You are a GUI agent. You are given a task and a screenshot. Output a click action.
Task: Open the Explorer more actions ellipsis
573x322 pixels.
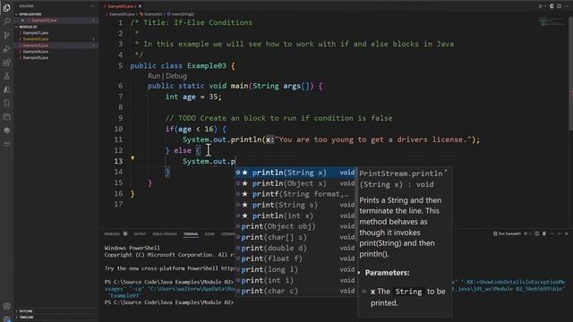[x=91, y=6]
